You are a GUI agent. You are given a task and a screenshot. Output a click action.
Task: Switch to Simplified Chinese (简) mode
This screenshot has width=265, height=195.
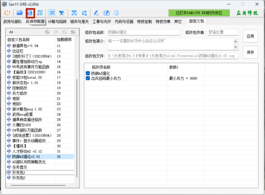(x=52, y=13)
